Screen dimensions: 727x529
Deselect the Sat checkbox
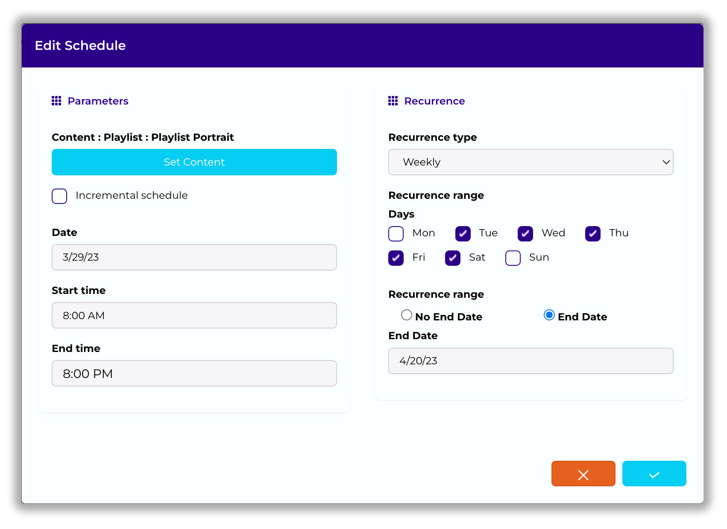[x=452, y=258]
